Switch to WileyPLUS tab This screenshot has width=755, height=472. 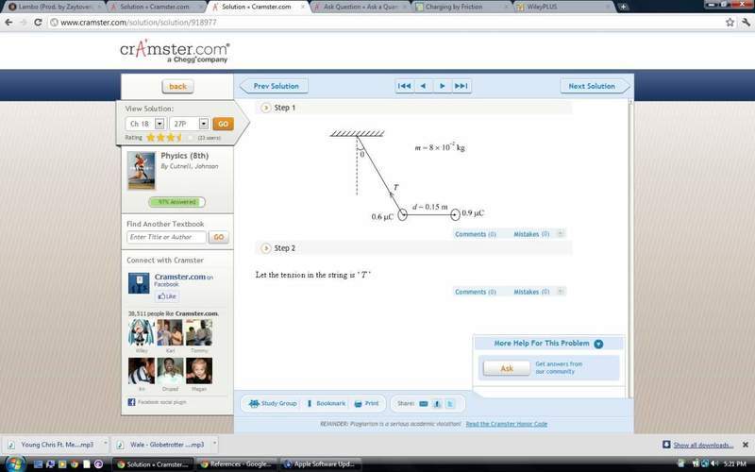(562, 7)
